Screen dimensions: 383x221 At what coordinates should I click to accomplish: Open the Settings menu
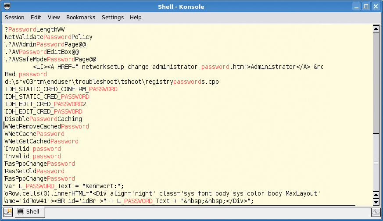pos(113,18)
